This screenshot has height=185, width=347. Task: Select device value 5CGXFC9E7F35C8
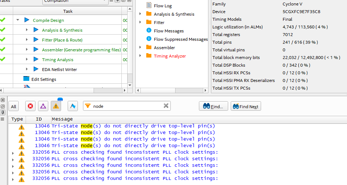coord(301,12)
